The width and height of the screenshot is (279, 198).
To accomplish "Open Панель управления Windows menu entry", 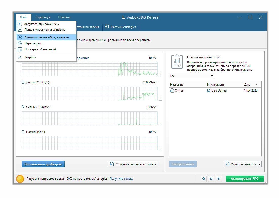I will click(x=45, y=30).
